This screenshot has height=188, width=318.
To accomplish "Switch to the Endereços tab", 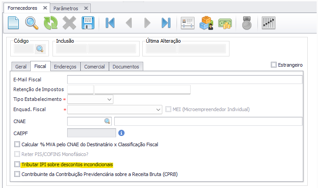I will [x=65, y=67].
